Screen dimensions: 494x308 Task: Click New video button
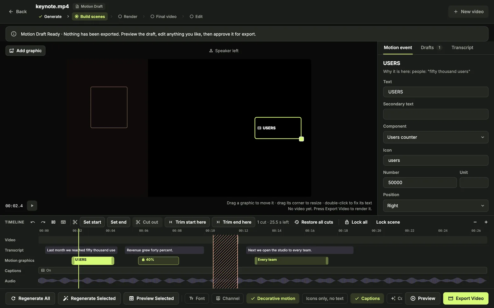(x=468, y=12)
